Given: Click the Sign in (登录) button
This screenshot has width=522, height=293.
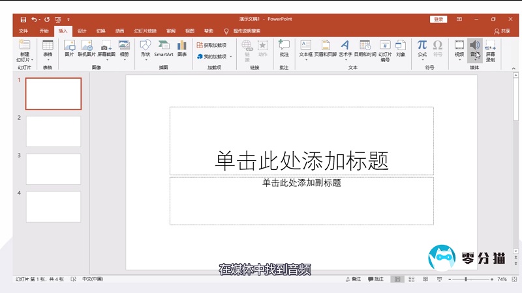Looking at the screenshot, I should coord(438,20).
